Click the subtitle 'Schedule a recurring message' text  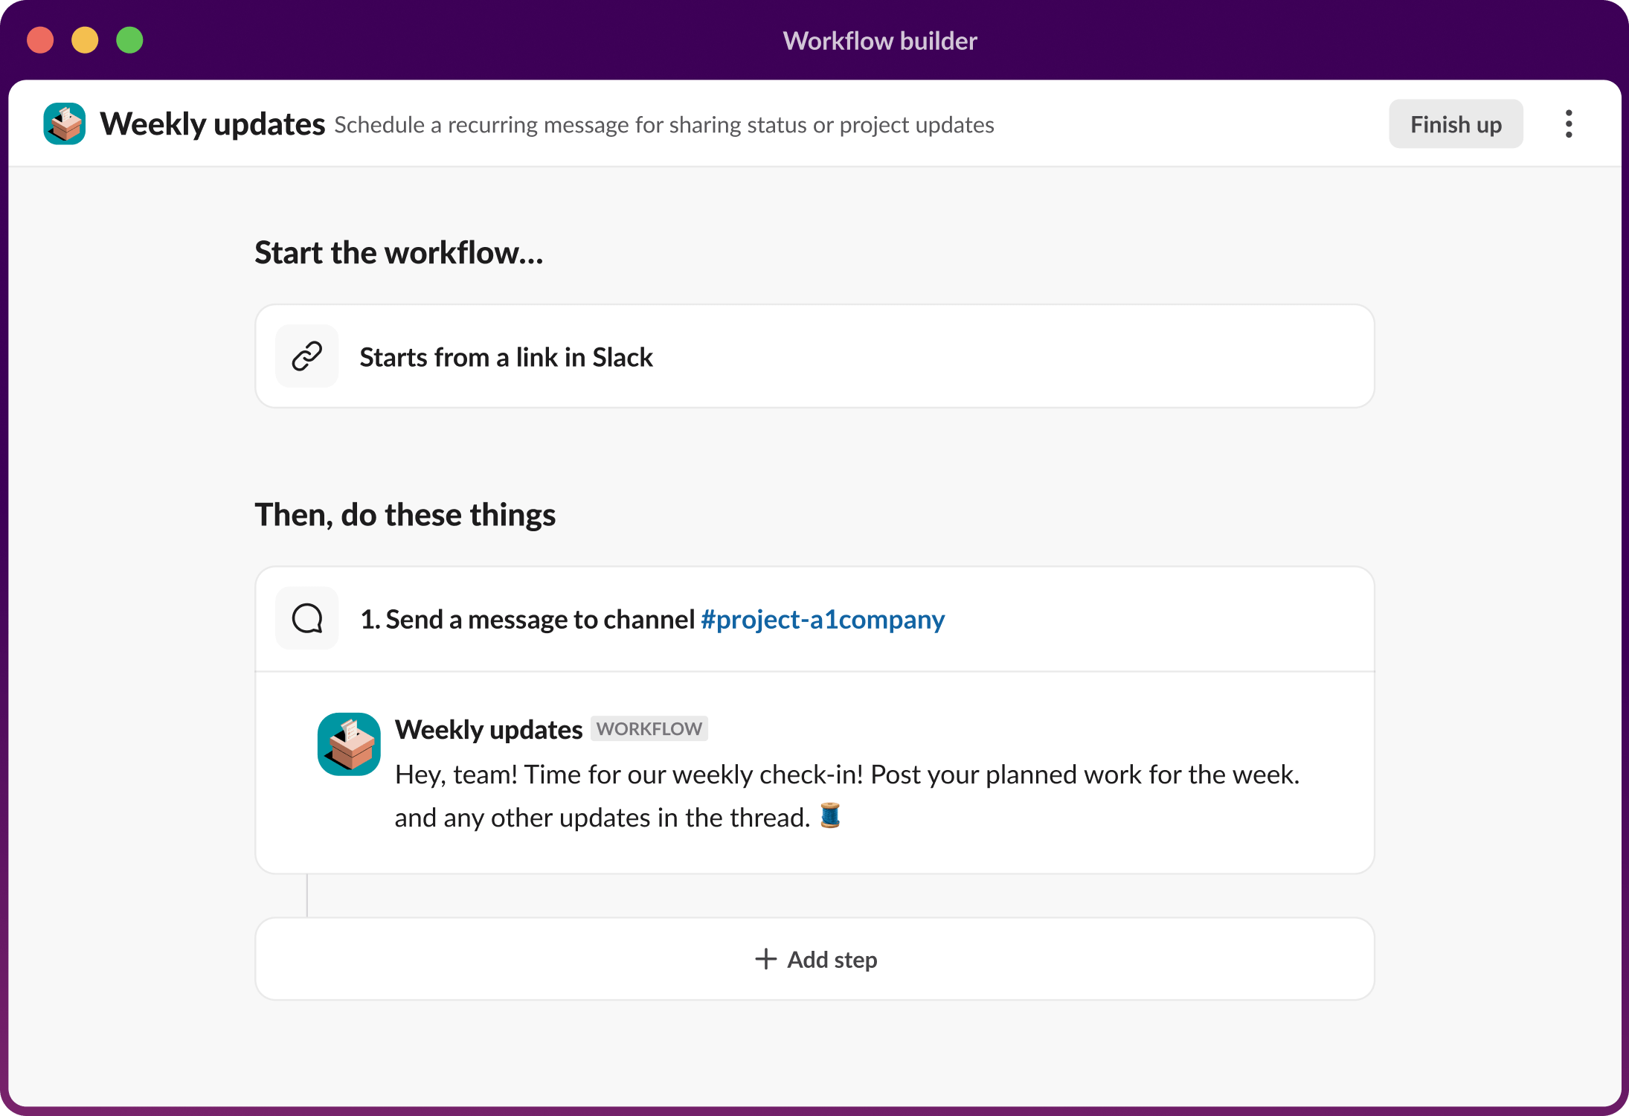click(x=664, y=125)
